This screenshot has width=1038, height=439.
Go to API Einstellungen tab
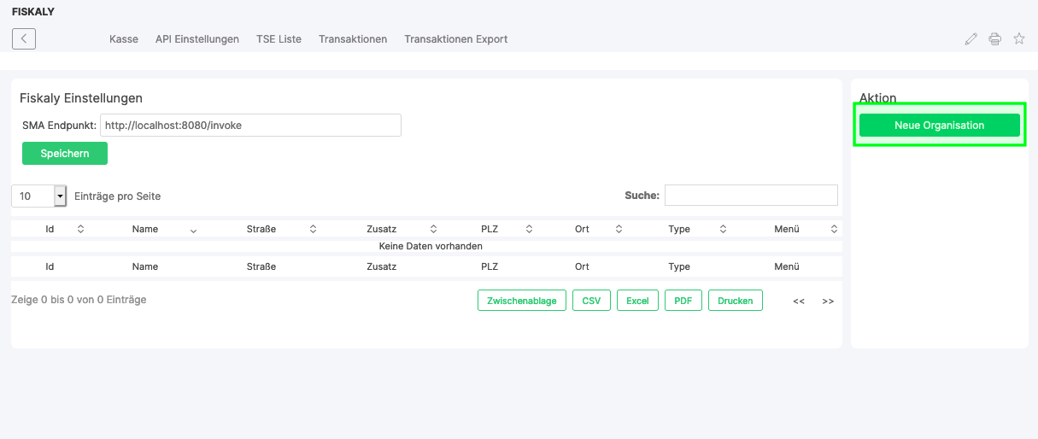click(196, 39)
